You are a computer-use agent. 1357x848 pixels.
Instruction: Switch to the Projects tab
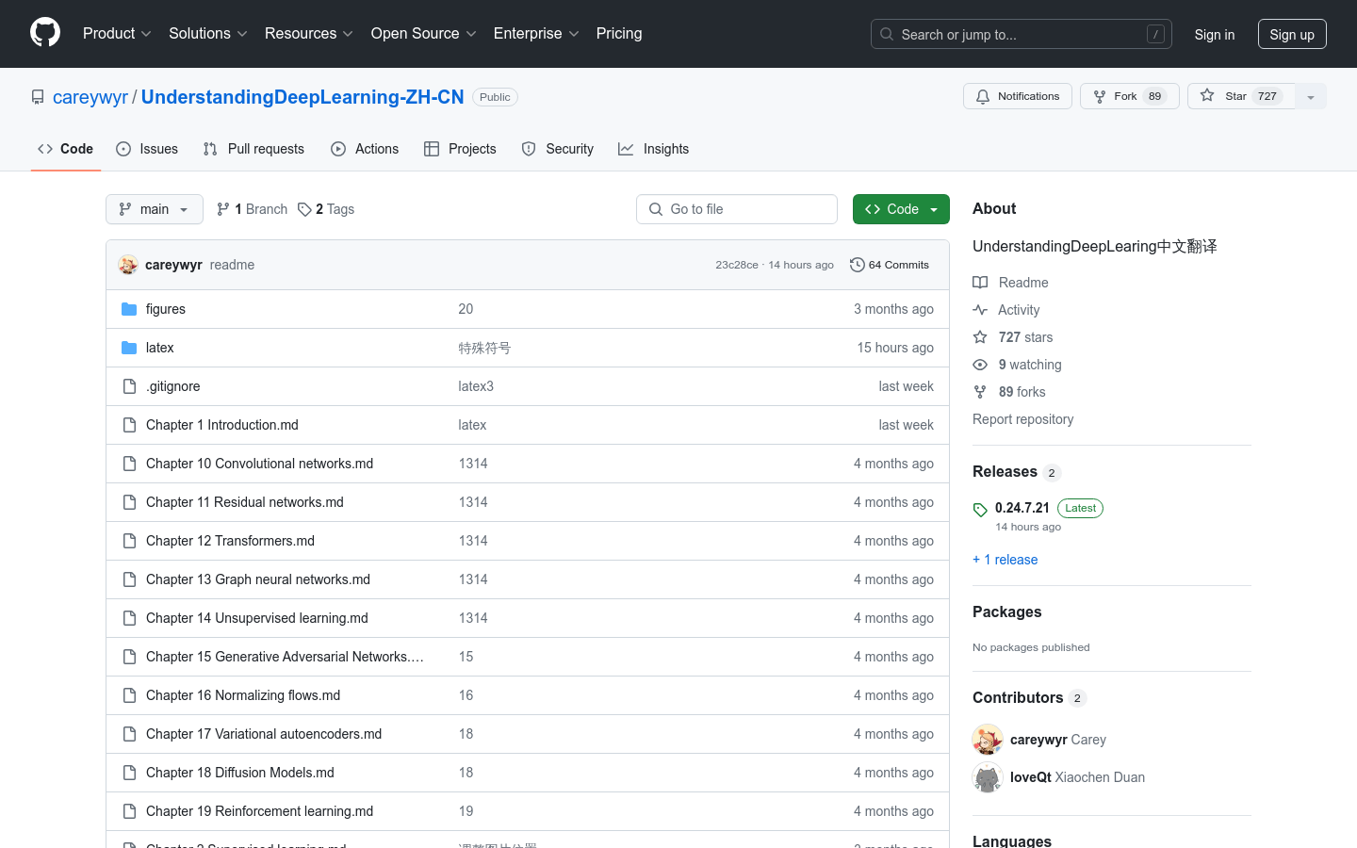pyautogui.click(x=461, y=149)
